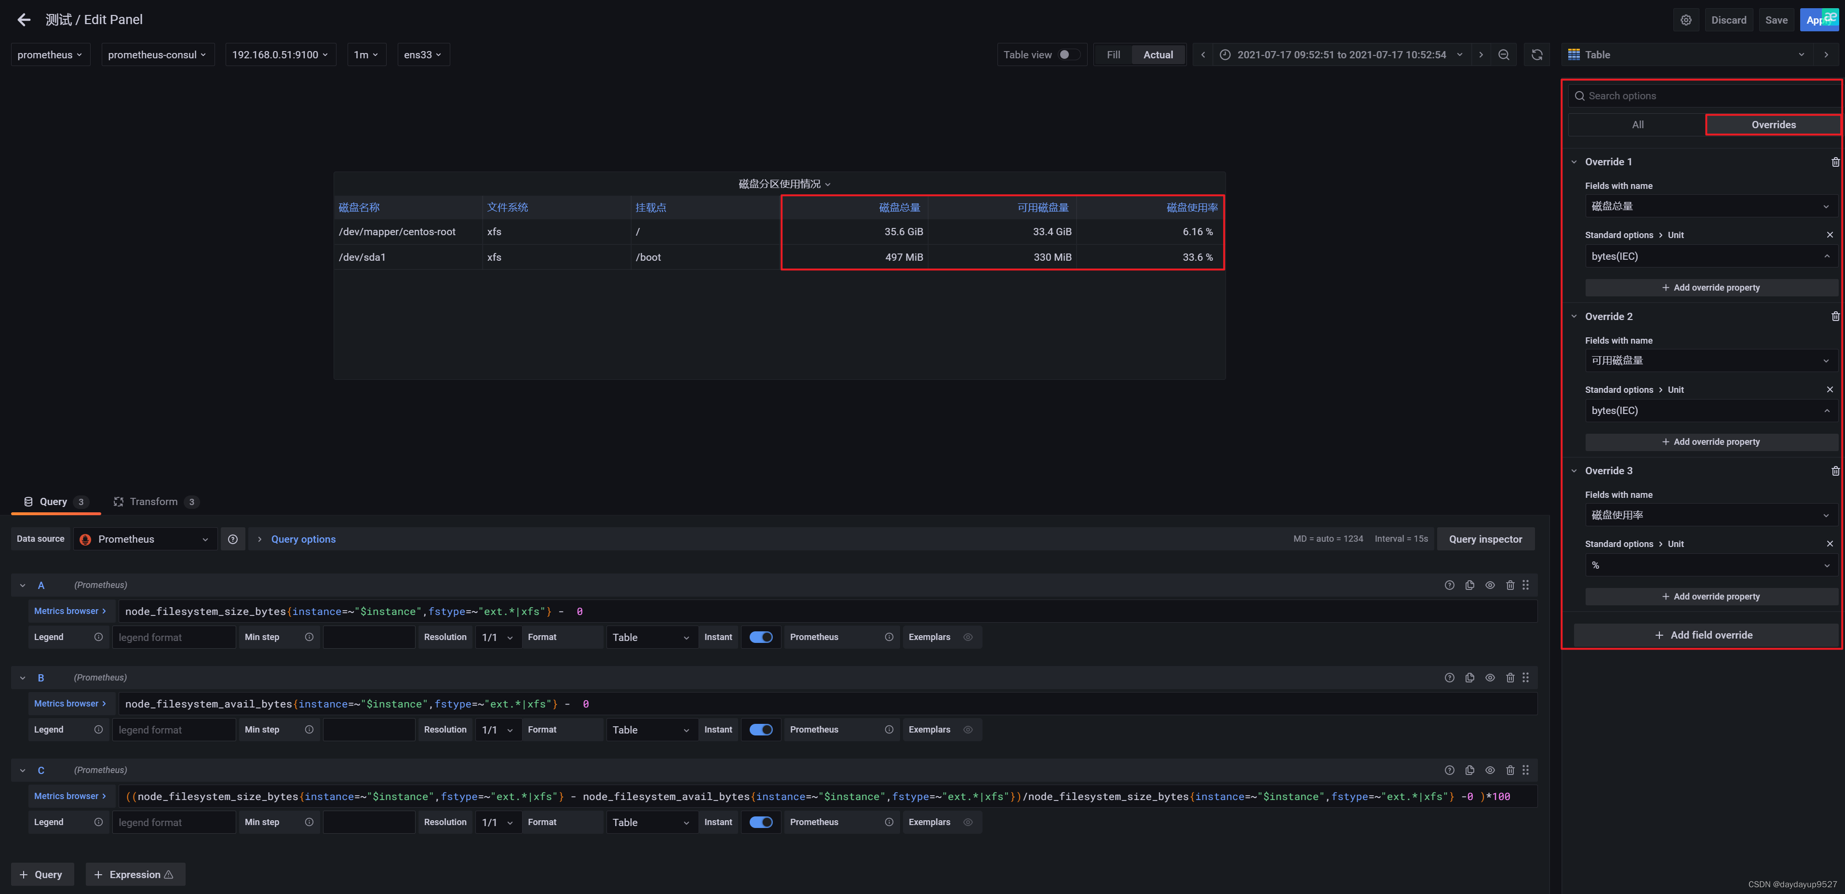Select the Fill display mode
Viewport: 1845px width, 894px height.
[1113, 55]
